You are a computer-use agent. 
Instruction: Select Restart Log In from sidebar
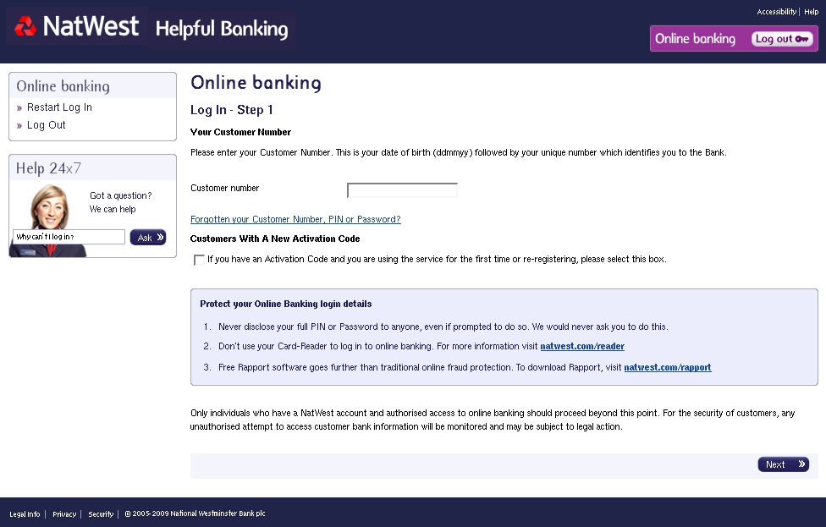59,107
